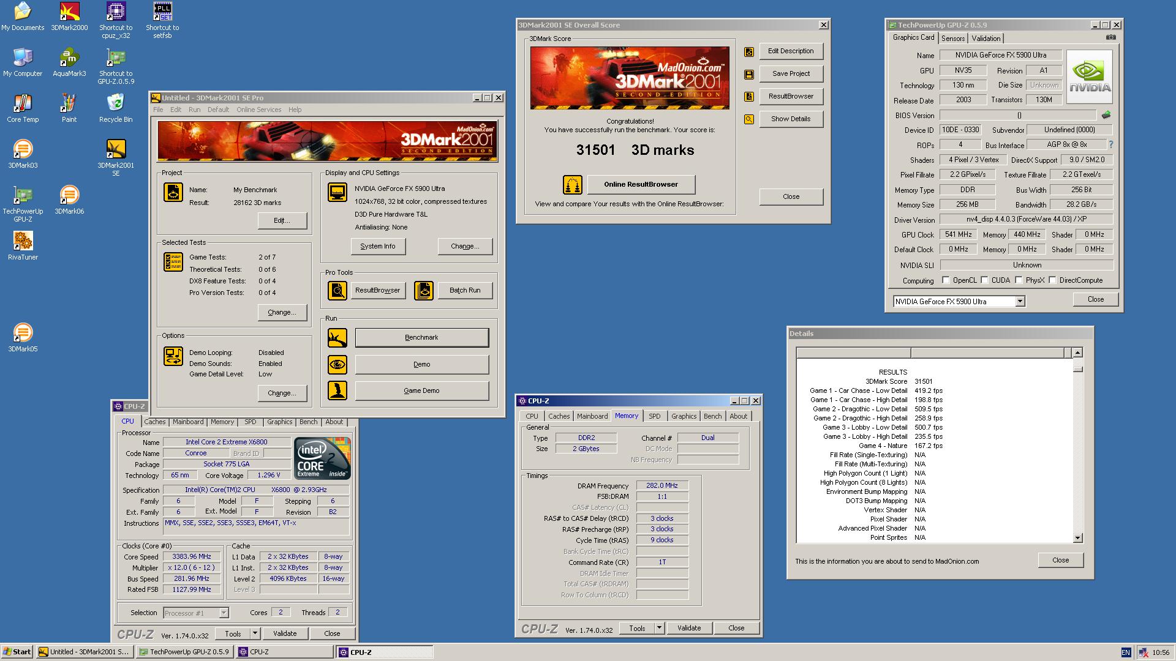
Task: Click the GPU-Z BIOS save chip icon
Action: pos(1106,114)
